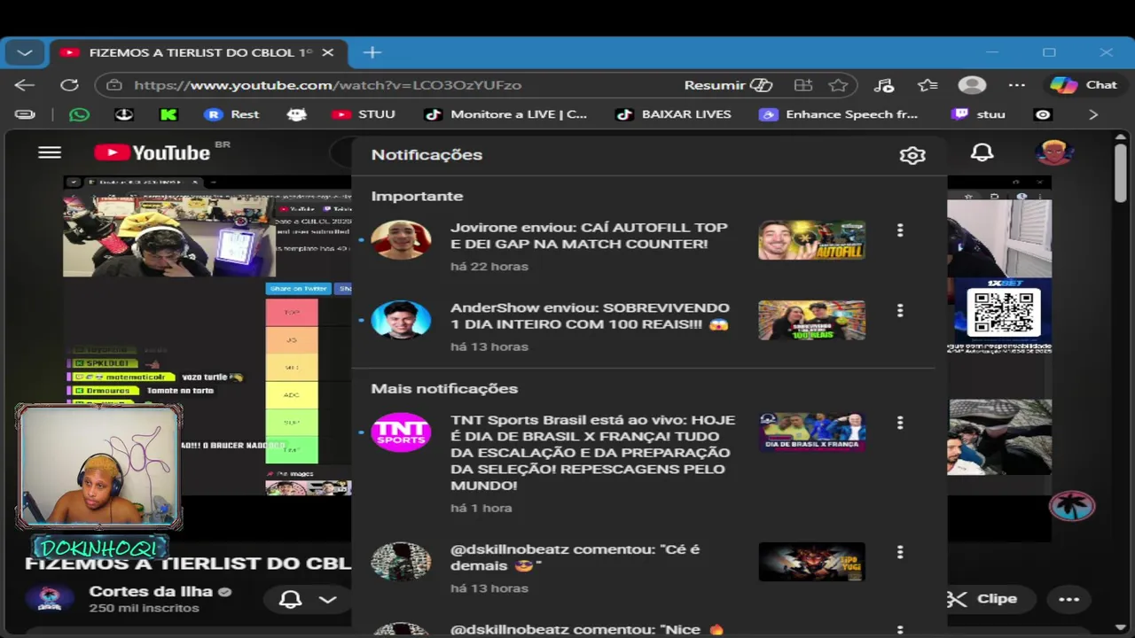Open the green K bookmark
The height and width of the screenshot is (638, 1135).
[x=168, y=114]
